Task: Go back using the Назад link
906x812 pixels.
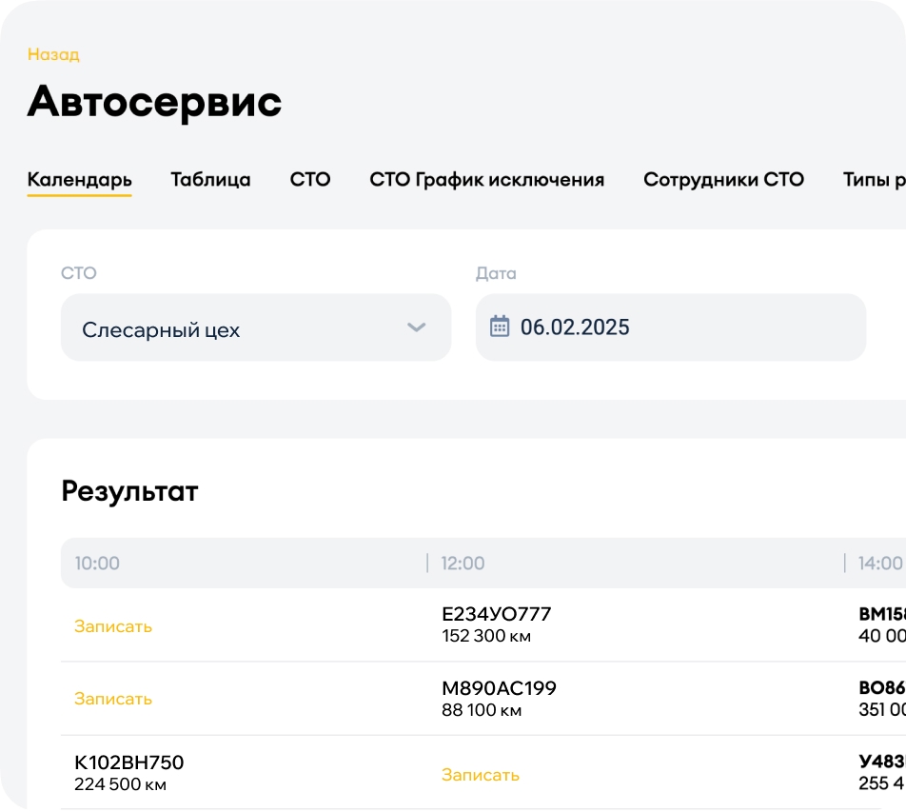Action: (x=53, y=54)
